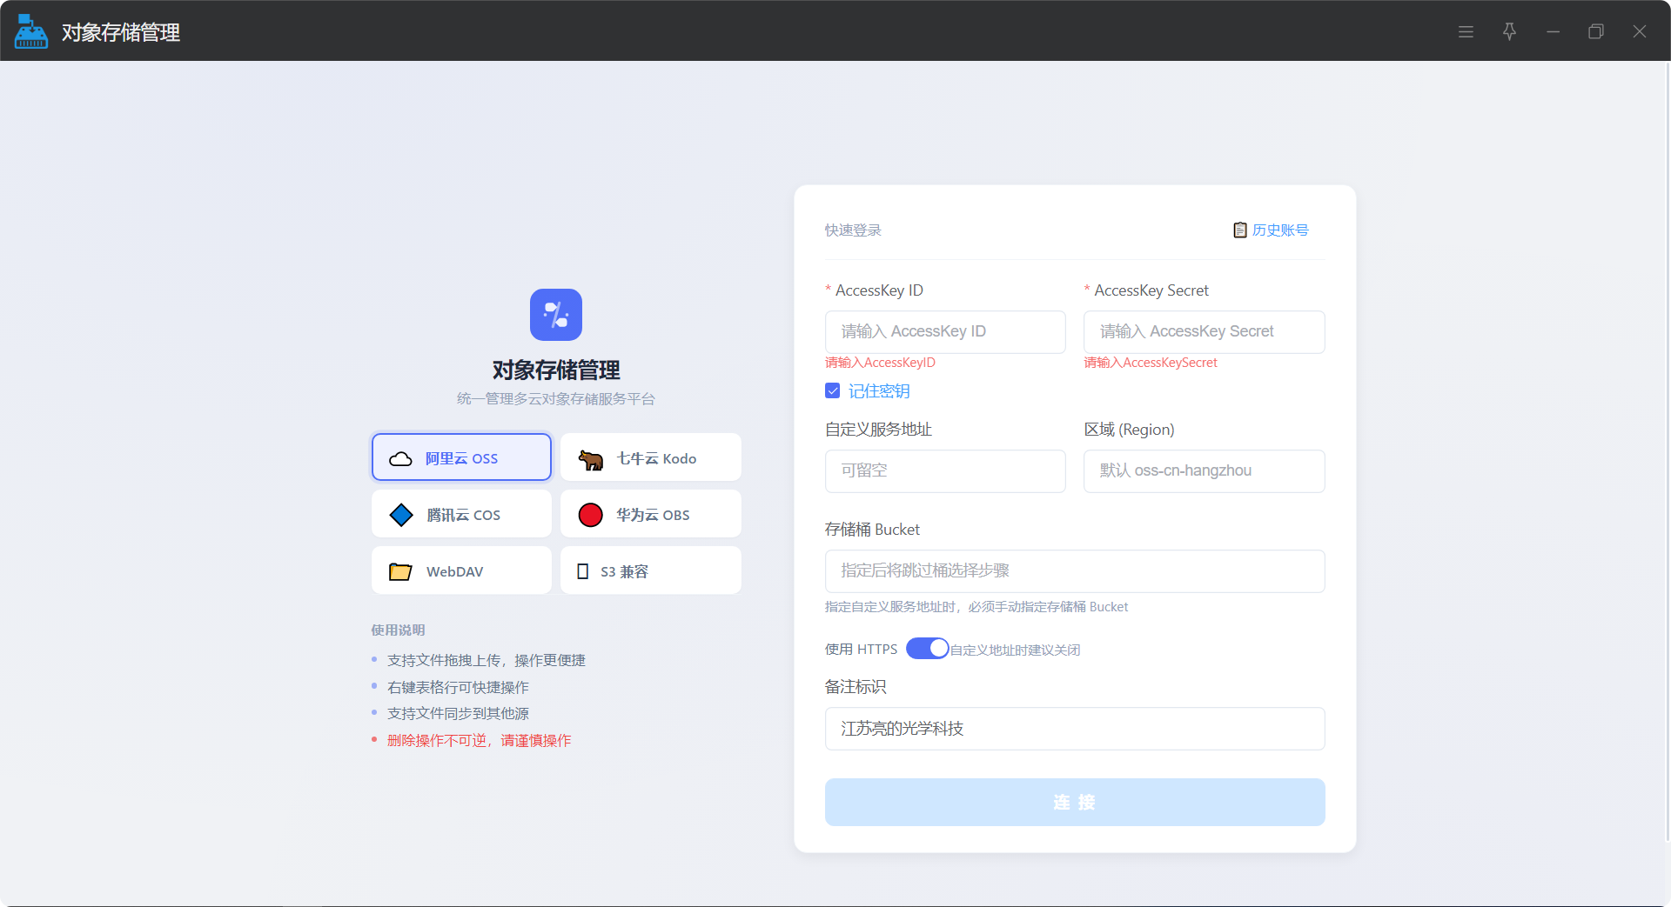Viewport: 1671px width, 907px height.
Task: Click the 备注标识 field label
Action: 856,687
